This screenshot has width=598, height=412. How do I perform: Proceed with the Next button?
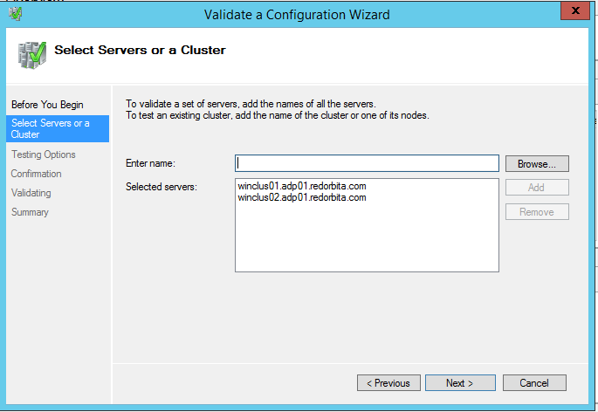(460, 383)
